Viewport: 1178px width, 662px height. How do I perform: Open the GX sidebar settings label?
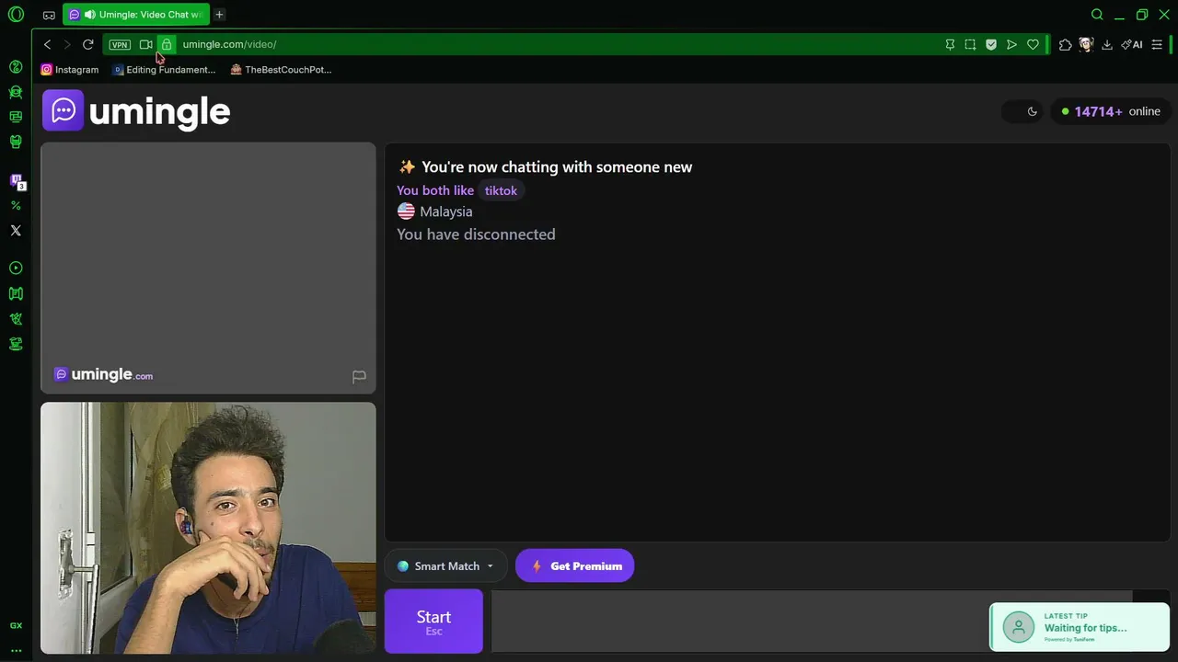tap(16, 626)
